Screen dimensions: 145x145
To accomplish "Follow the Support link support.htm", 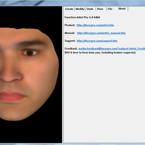I will (97, 41).
